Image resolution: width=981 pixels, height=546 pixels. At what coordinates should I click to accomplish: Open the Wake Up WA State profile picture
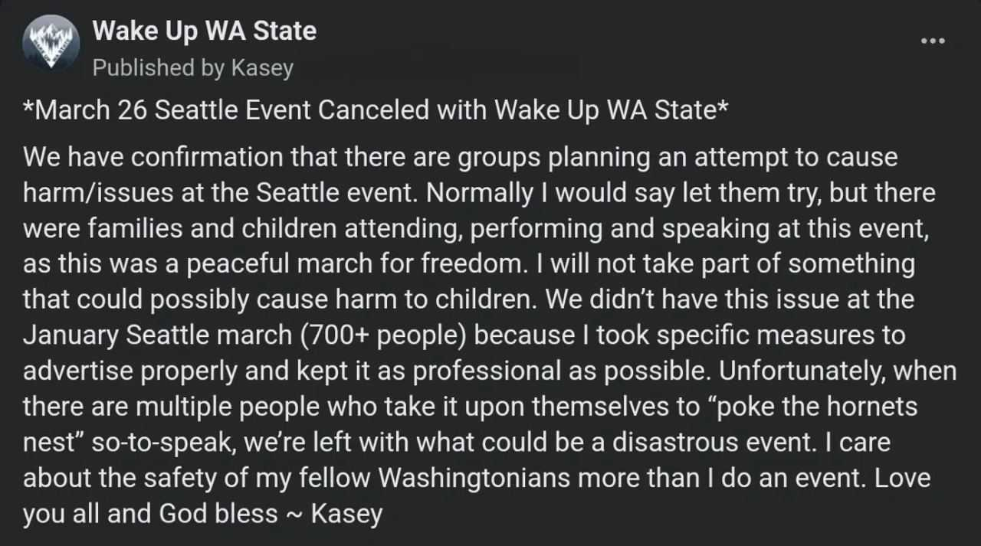pyautogui.click(x=51, y=45)
